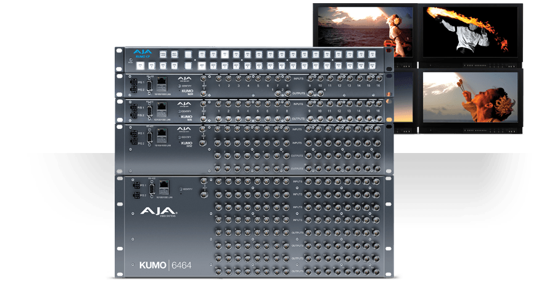This screenshot has width=555, height=290.
Task: Click the upper REF connector on KUMO 1604
Action: [203, 78]
